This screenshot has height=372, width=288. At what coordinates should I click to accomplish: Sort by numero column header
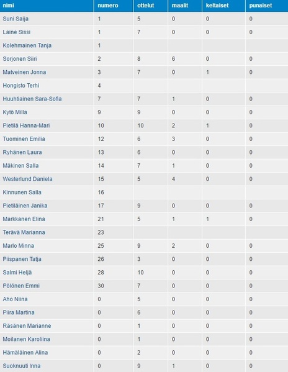[x=108, y=6]
